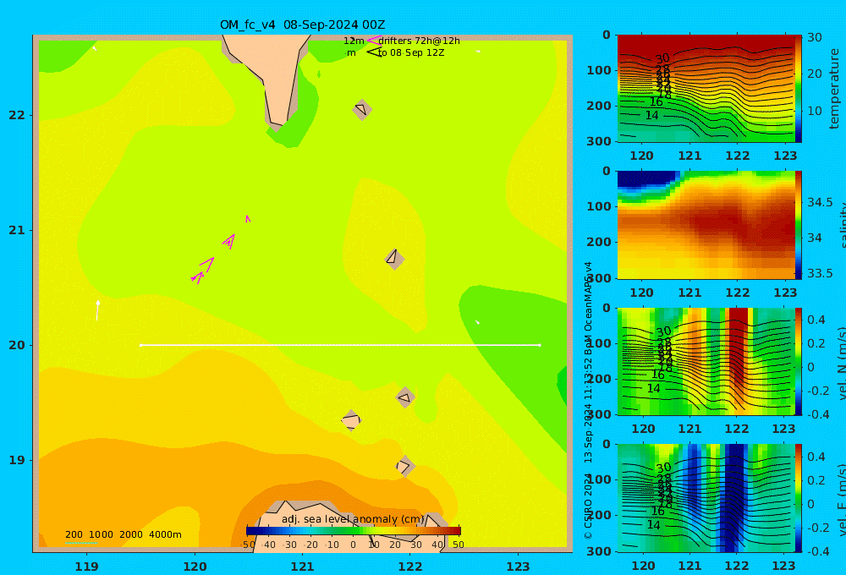Click the 34.5 value on salinity colorbar
The image size is (846, 575).
[820, 202]
